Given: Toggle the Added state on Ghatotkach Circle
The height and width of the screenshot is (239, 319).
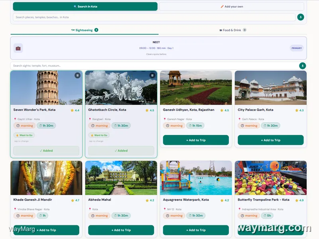Looking at the screenshot, I should [x=121, y=151].
